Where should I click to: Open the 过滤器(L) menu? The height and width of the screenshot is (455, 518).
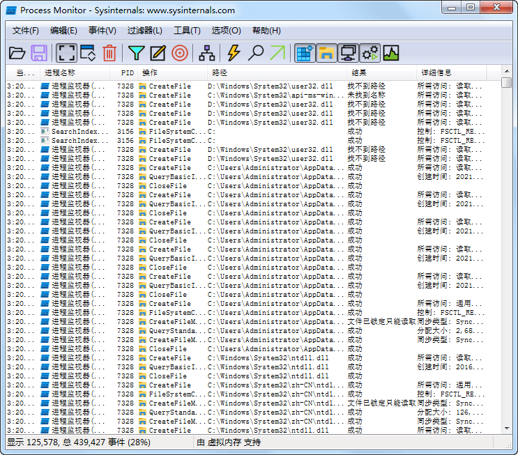(x=144, y=31)
